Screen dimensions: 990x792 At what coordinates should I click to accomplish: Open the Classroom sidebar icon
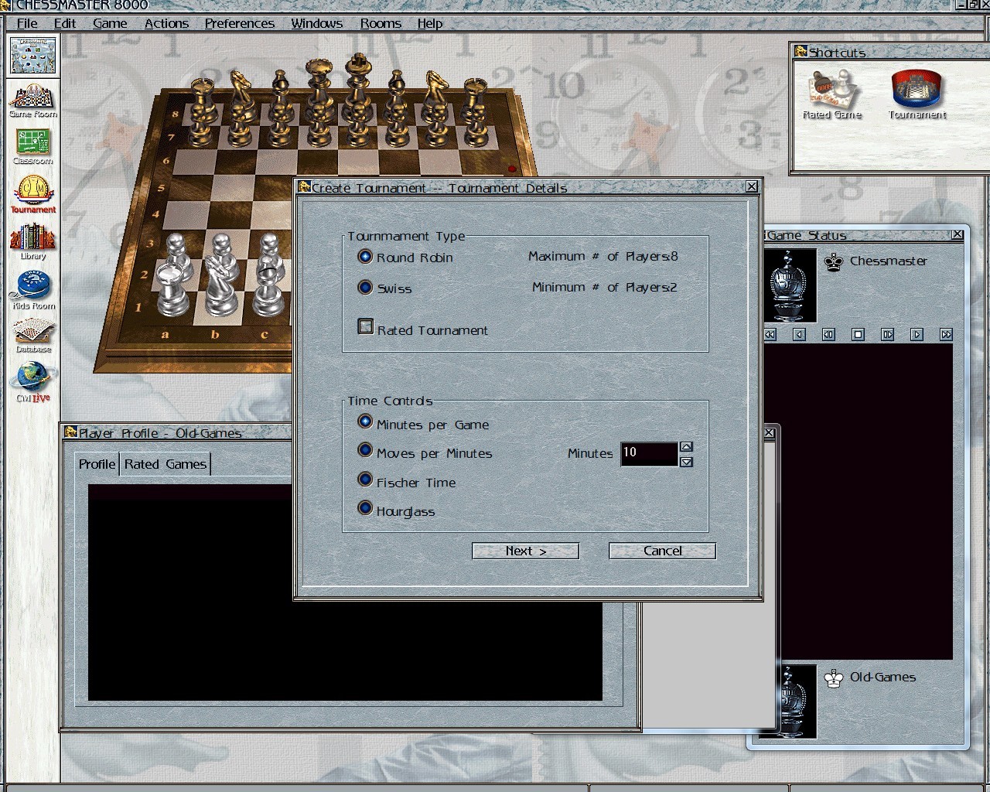[32, 148]
